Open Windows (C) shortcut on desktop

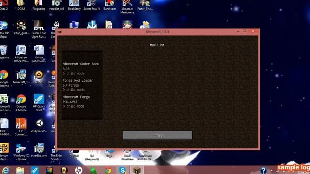point(21,151)
